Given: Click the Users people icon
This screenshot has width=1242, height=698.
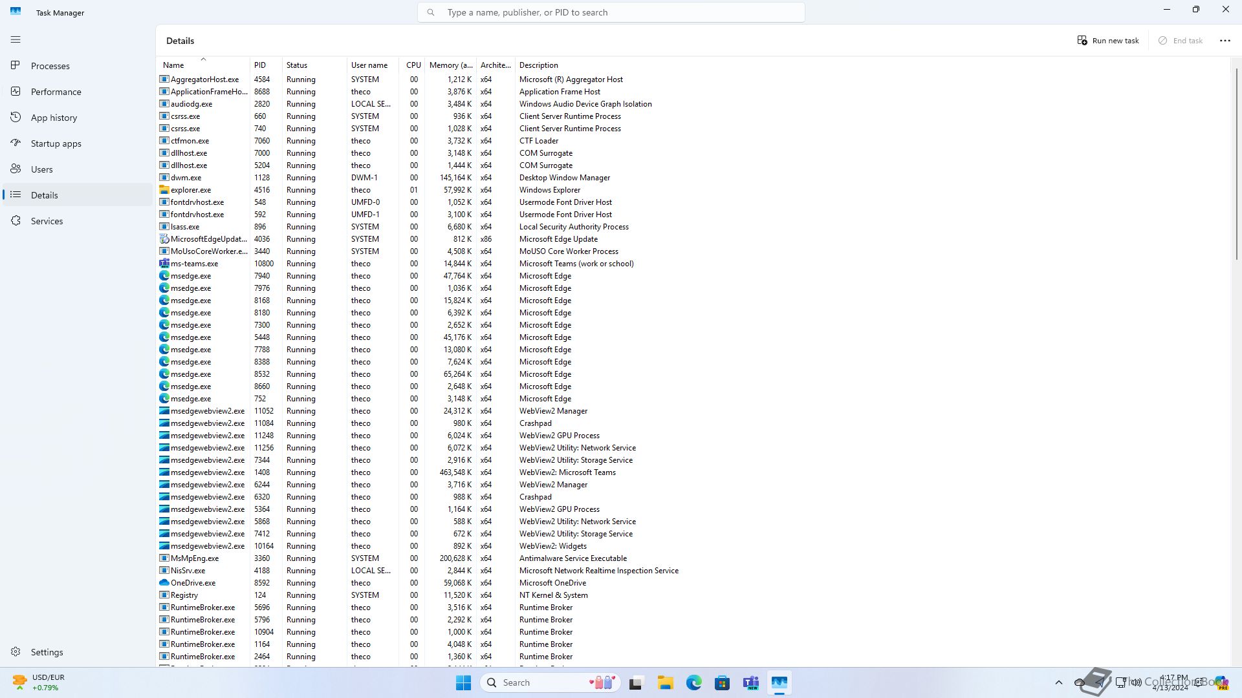Looking at the screenshot, I should [16, 169].
